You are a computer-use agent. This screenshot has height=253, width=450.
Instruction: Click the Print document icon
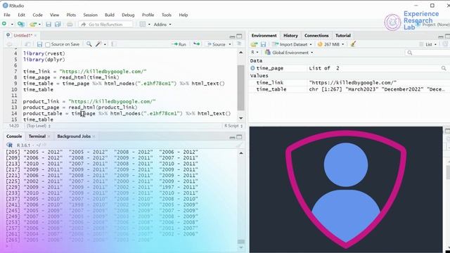70,25
